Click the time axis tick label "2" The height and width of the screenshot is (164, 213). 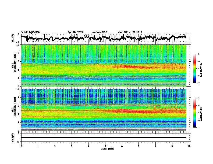tap(55, 146)
